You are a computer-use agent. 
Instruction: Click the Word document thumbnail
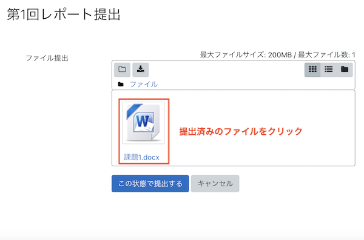point(143,123)
